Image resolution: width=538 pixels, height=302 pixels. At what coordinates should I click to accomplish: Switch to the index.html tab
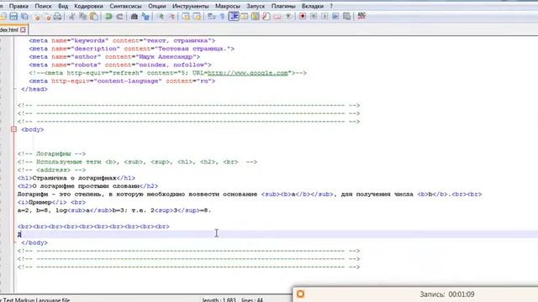tap(9, 30)
